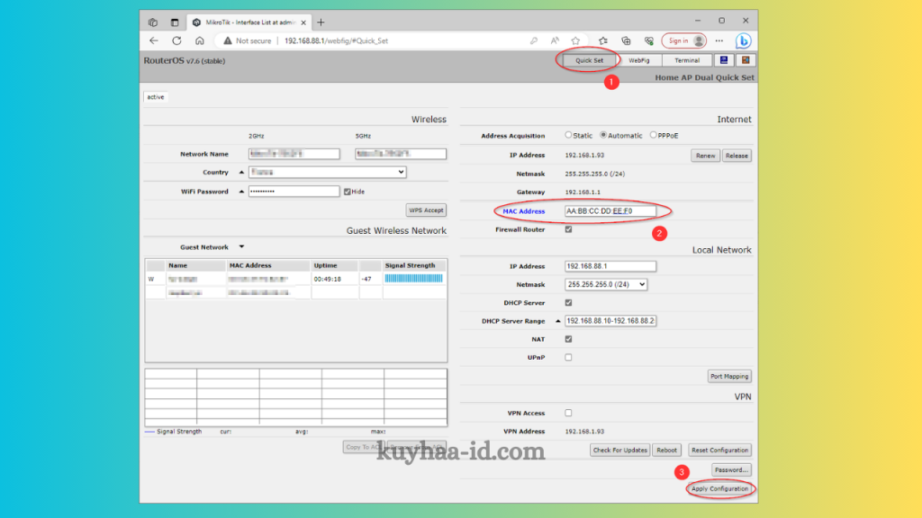Viewport: 922px width, 518px height.
Task: Click the blue Signal Strength bar
Action: click(413, 279)
